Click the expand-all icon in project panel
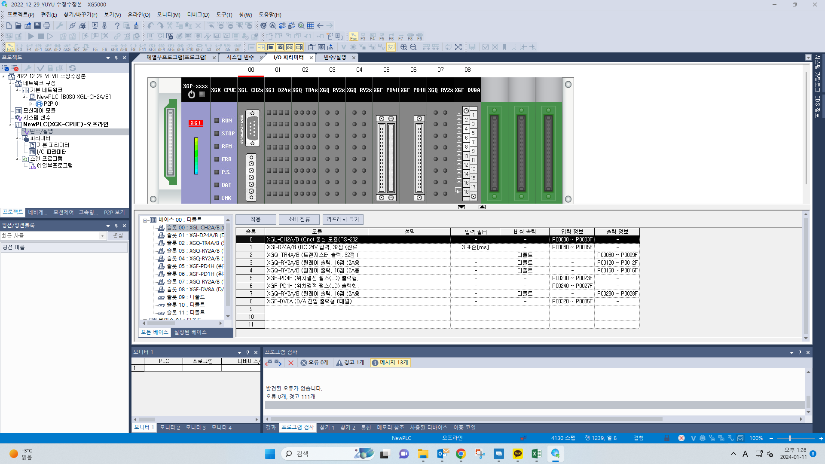The width and height of the screenshot is (825, 464). pyautogui.click(x=6, y=68)
